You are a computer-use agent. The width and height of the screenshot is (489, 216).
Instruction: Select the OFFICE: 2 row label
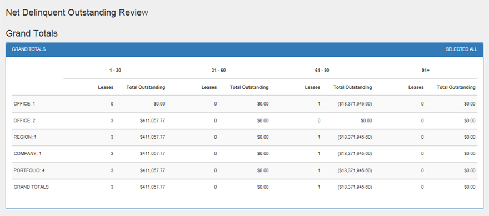pyautogui.click(x=24, y=120)
